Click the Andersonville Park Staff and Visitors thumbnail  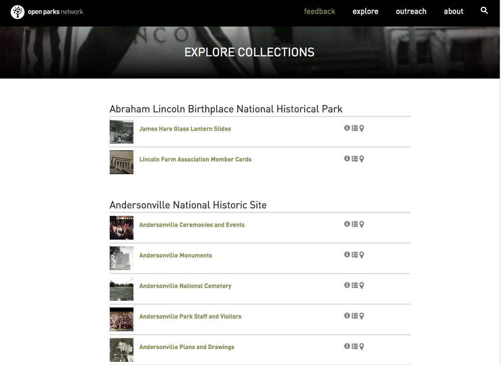pyautogui.click(x=122, y=319)
